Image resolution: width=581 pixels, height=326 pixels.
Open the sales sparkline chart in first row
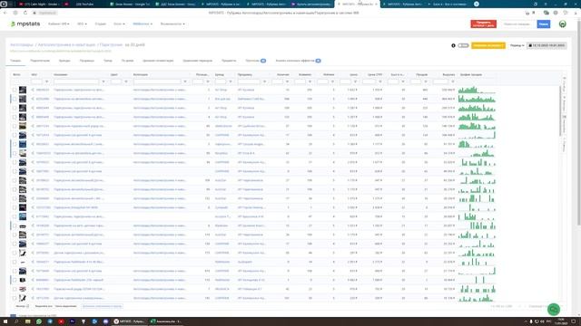pos(477,90)
